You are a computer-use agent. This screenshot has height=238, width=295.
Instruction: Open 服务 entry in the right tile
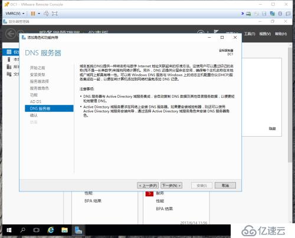click(160, 193)
